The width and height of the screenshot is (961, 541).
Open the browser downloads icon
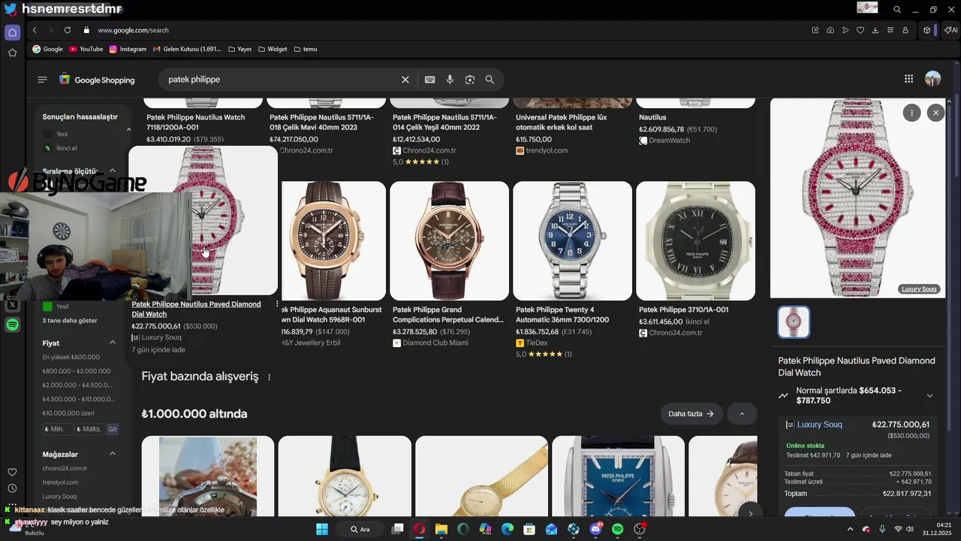point(875,30)
